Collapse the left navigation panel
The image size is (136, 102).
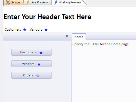pos(67,36)
